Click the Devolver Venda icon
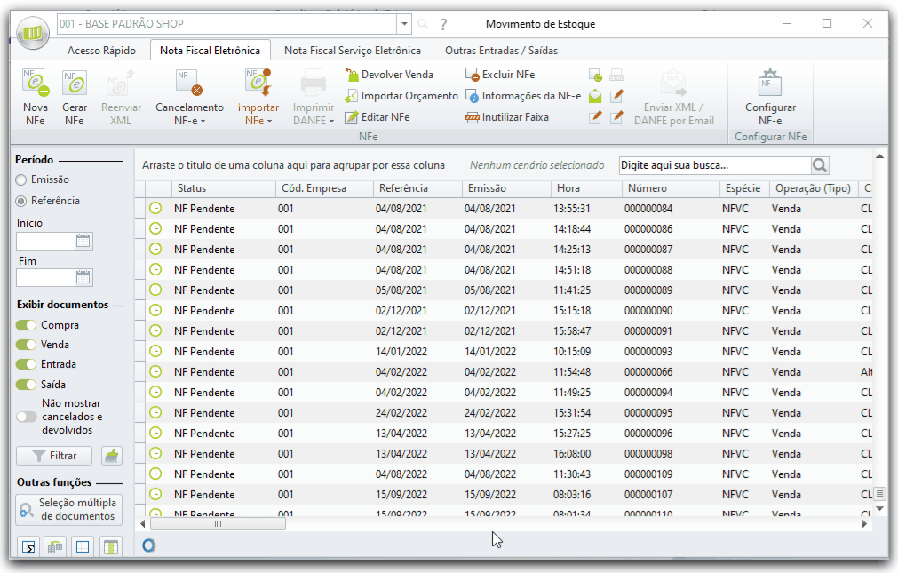This screenshot has height=573, width=898. 352,75
